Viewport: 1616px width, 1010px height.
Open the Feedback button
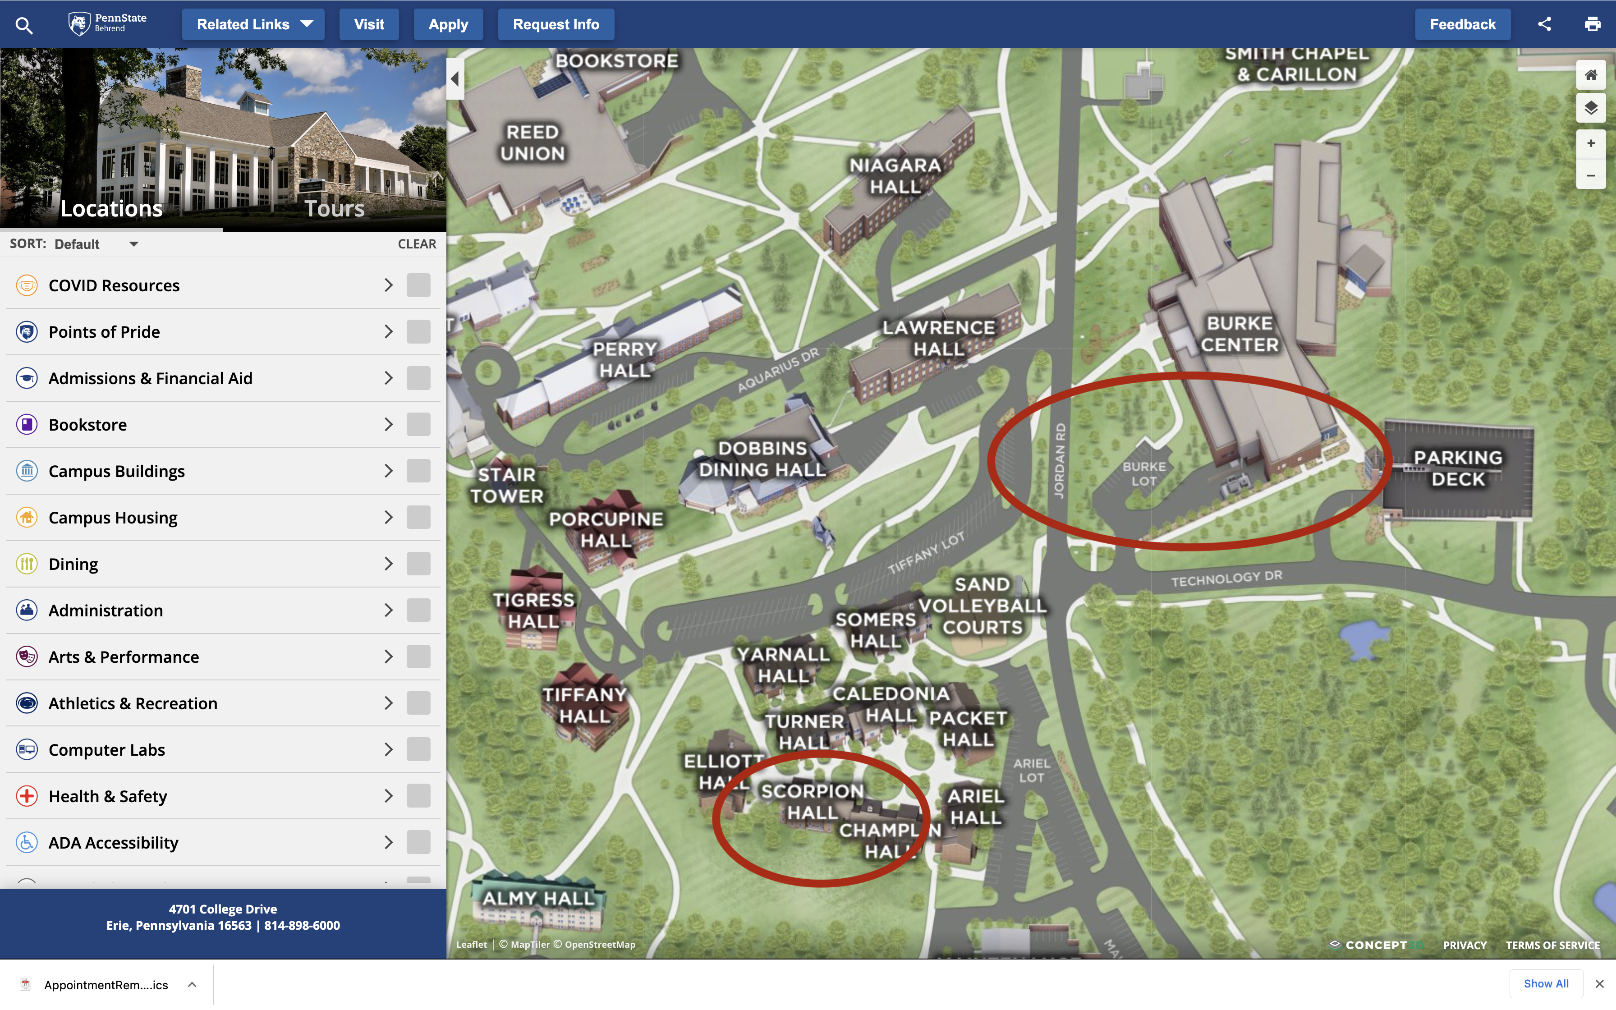pyautogui.click(x=1462, y=25)
